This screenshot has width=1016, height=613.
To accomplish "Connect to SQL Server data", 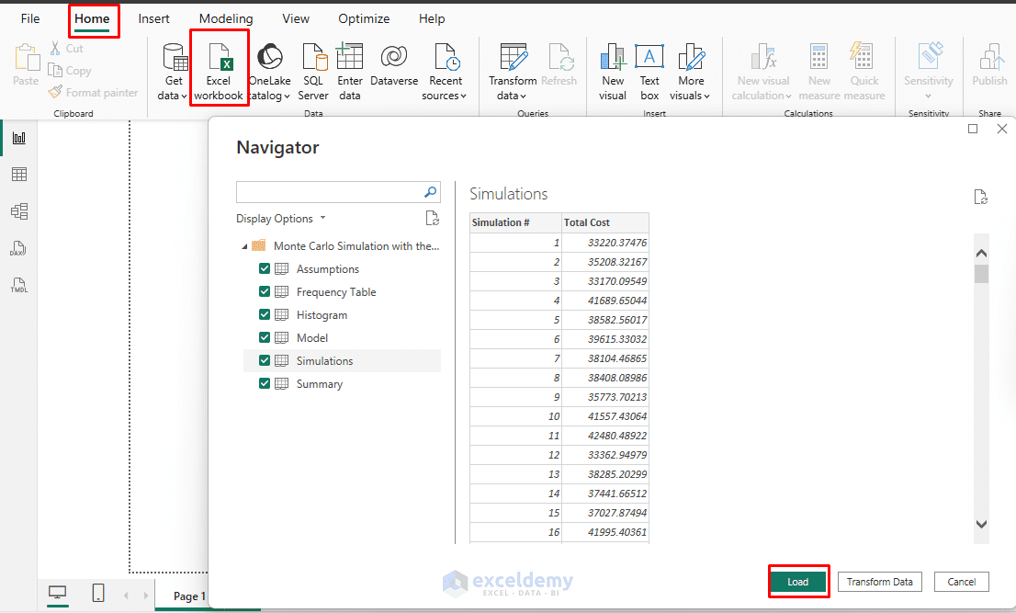I will point(313,72).
